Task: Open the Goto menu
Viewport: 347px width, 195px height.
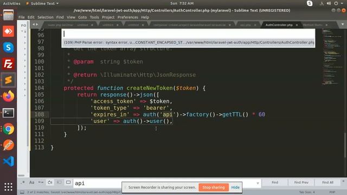Action: click(82, 17)
